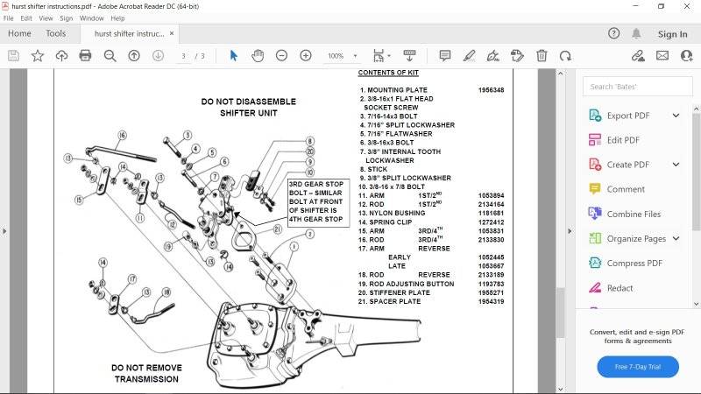The height and width of the screenshot is (394, 701).
Task: Add a sticky note comment from toolbar
Action: [x=444, y=55]
